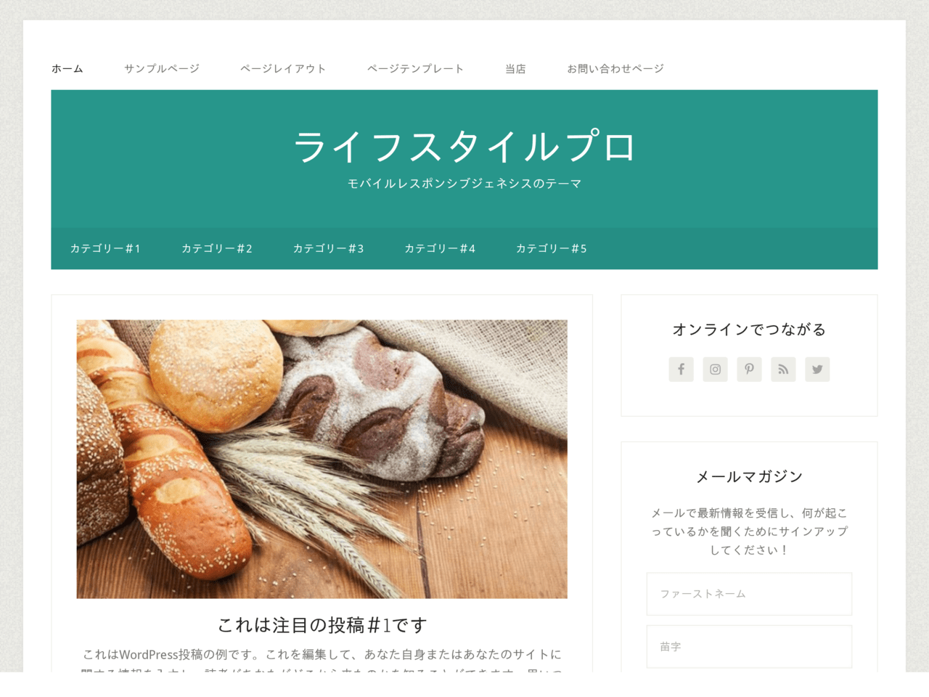Open the カテゴリー#5 category link
Screen dimensions: 929x697
552,248
